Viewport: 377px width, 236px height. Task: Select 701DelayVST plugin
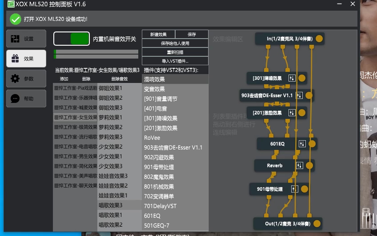175,206
